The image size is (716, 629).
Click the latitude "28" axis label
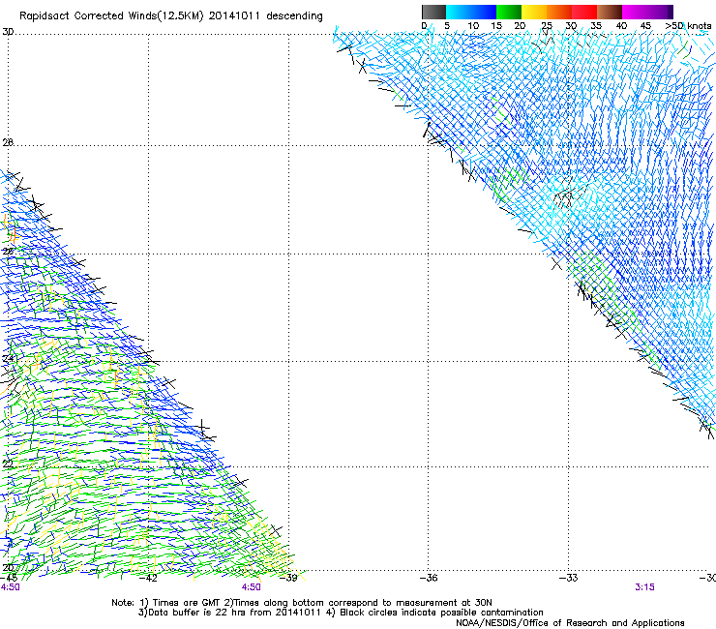click(8, 142)
